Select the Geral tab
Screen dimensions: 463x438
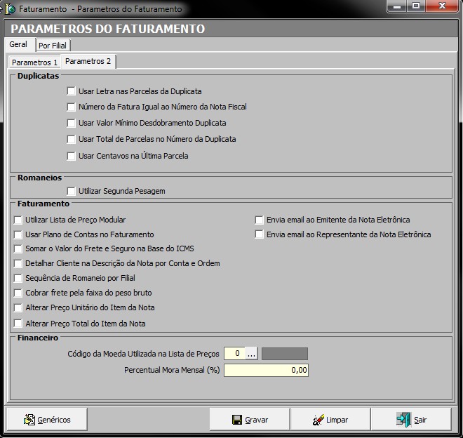pyautogui.click(x=18, y=45)
